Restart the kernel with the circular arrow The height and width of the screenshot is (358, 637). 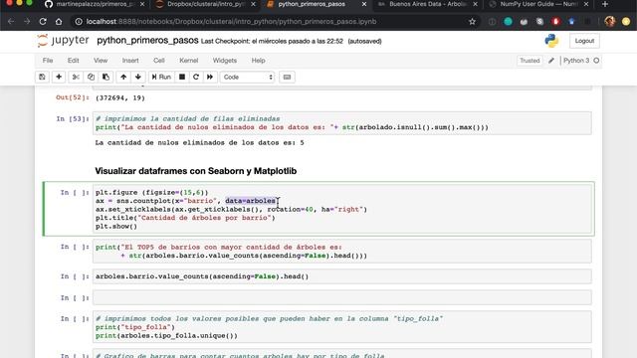point(196,78)
